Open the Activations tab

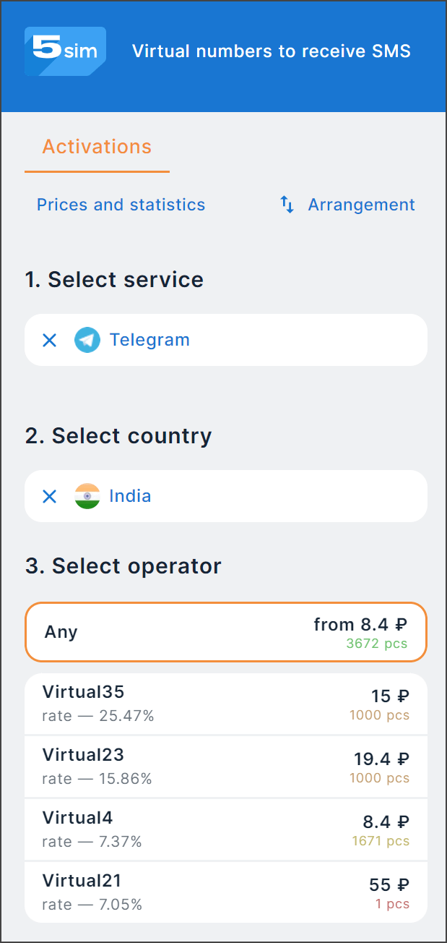tap(97, 147)
